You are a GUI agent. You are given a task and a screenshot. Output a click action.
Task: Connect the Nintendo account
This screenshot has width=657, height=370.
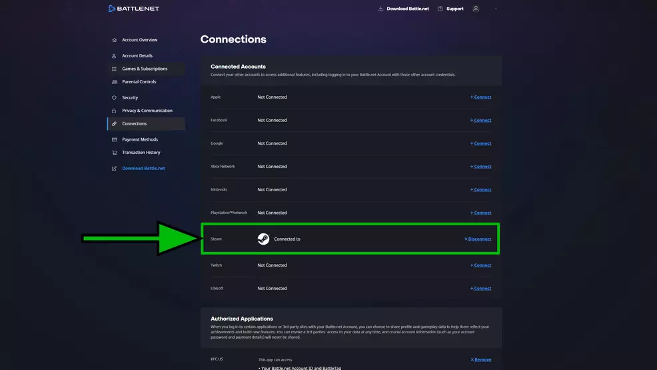pos(480,189)
